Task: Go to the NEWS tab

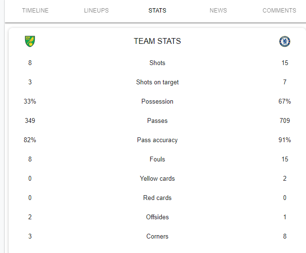Action: [218, 10]
